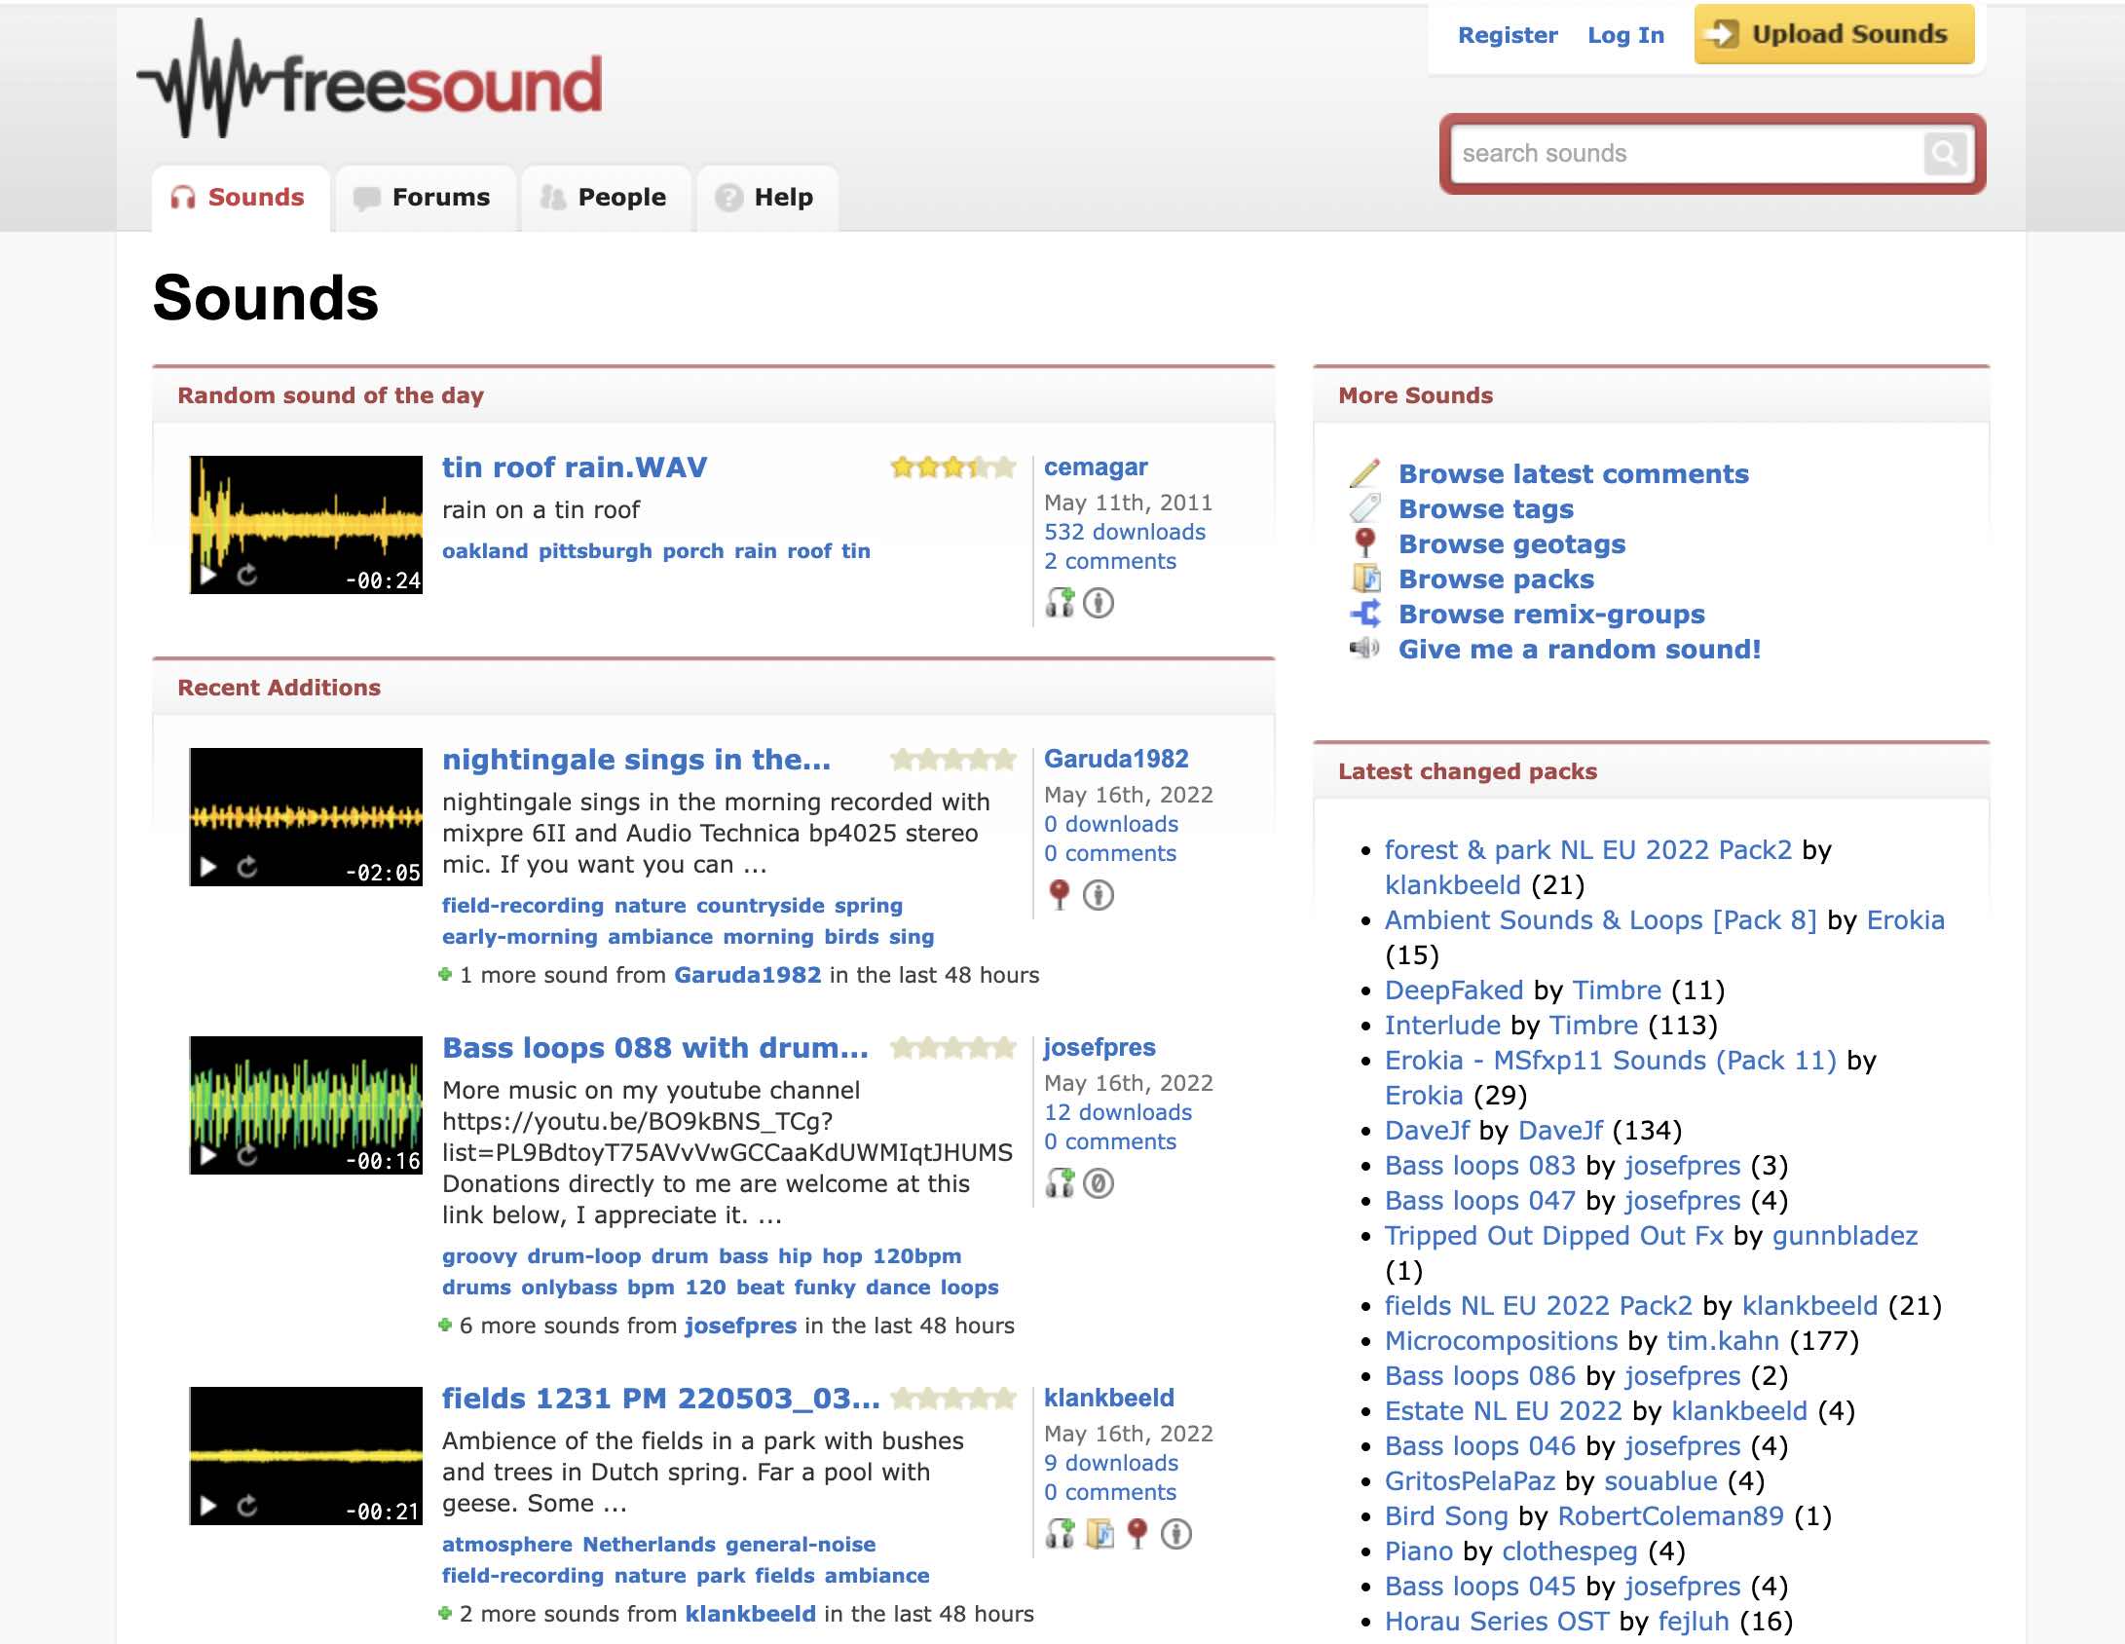Click the geotag pin on the nightingale sound
This screenshot has width=2125, height=1644.
point(1060,893)
